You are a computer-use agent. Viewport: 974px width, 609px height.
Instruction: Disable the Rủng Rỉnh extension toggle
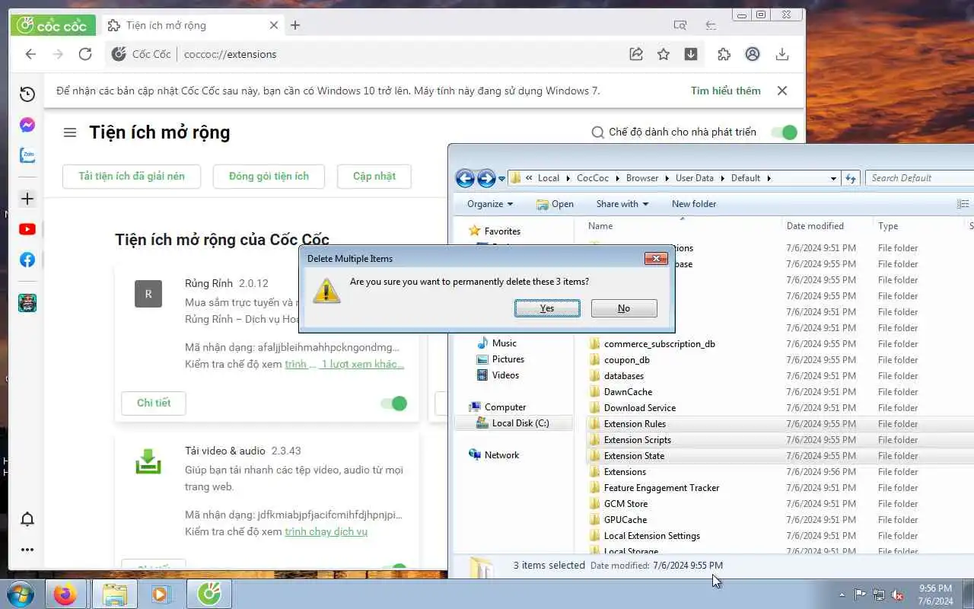coord(394,403)
